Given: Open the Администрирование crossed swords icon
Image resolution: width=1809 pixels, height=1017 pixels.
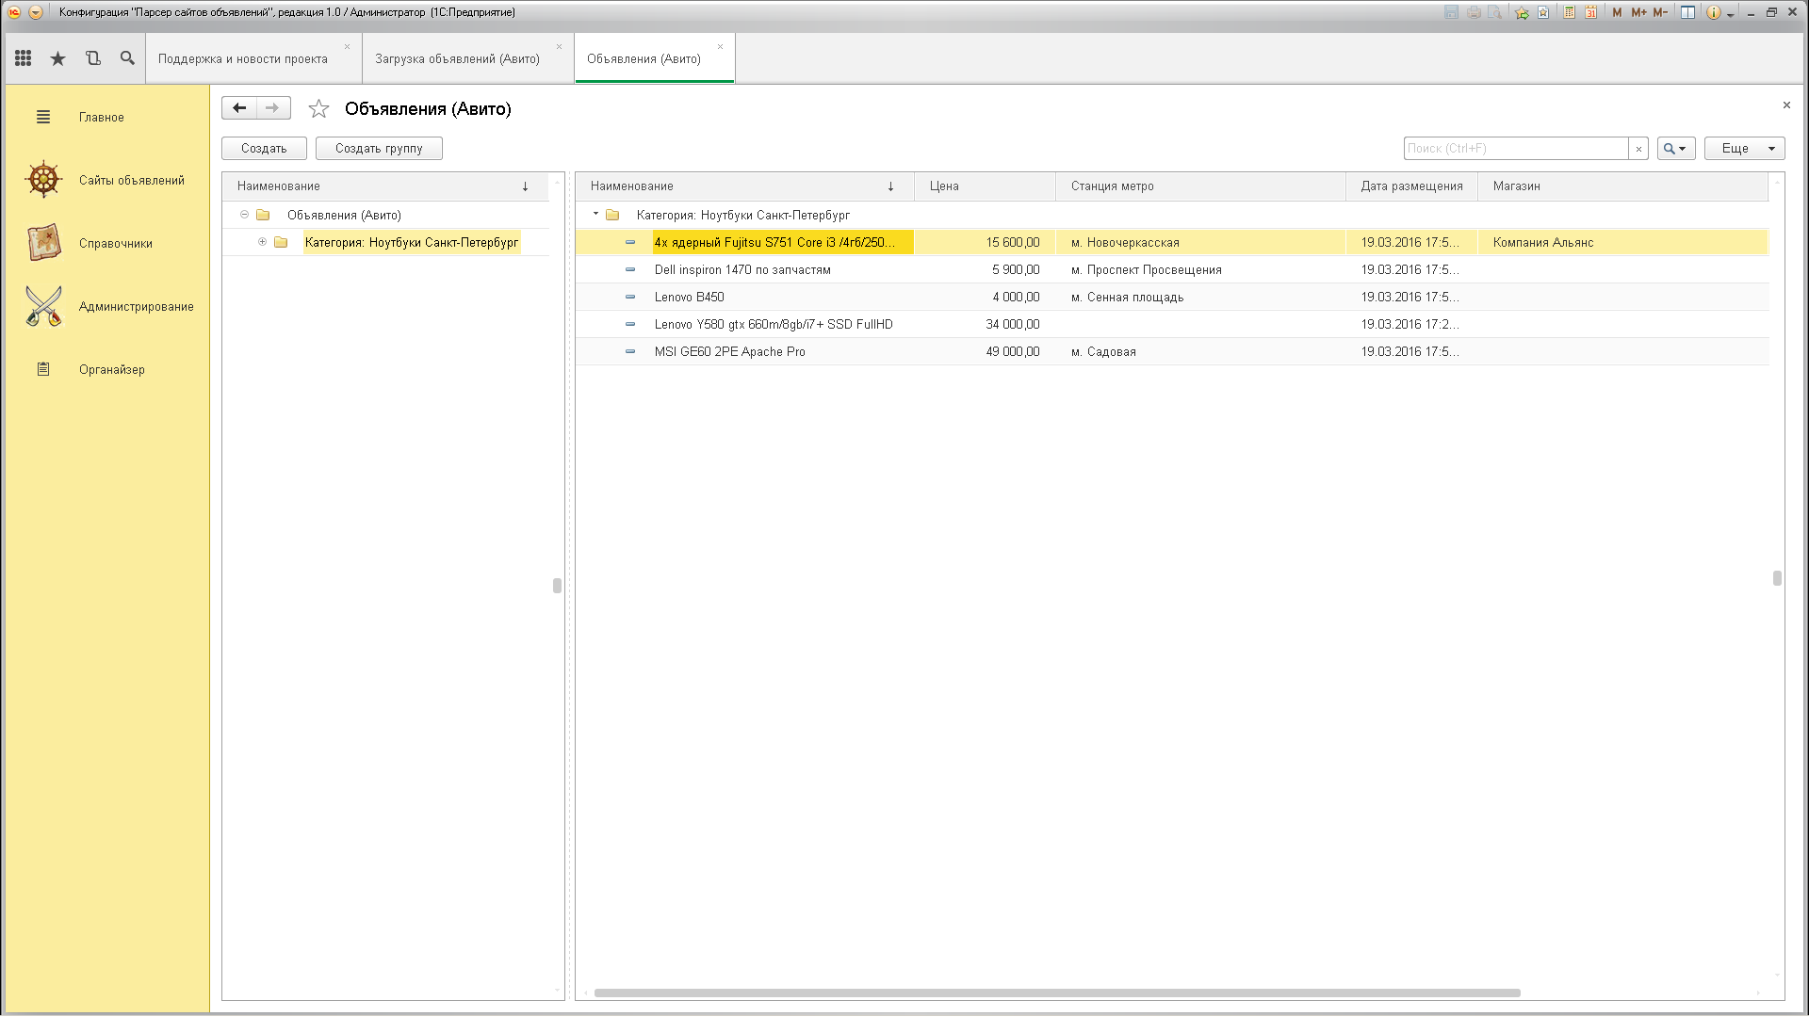Looking at the screenshot, I should pyautogui.click(x=43, y=306).
